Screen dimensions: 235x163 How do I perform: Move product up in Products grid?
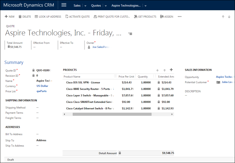pos(164,70)
